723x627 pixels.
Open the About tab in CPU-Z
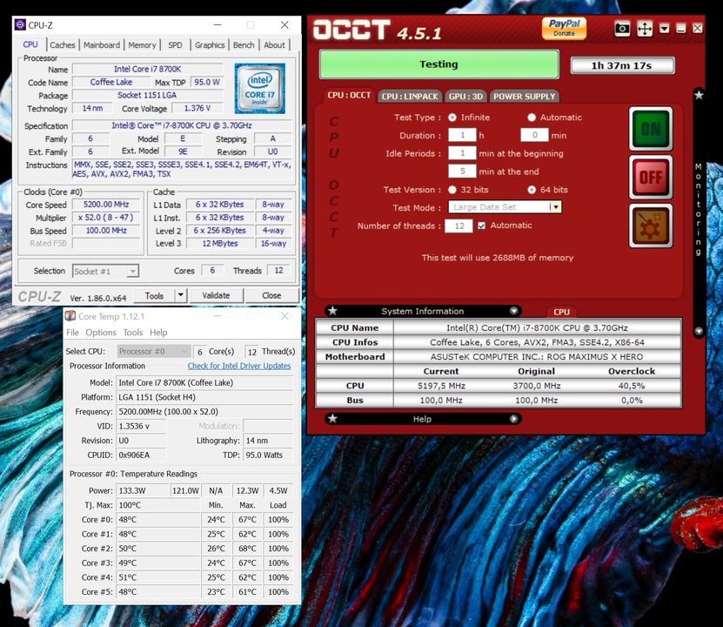(x=274, y=44)
